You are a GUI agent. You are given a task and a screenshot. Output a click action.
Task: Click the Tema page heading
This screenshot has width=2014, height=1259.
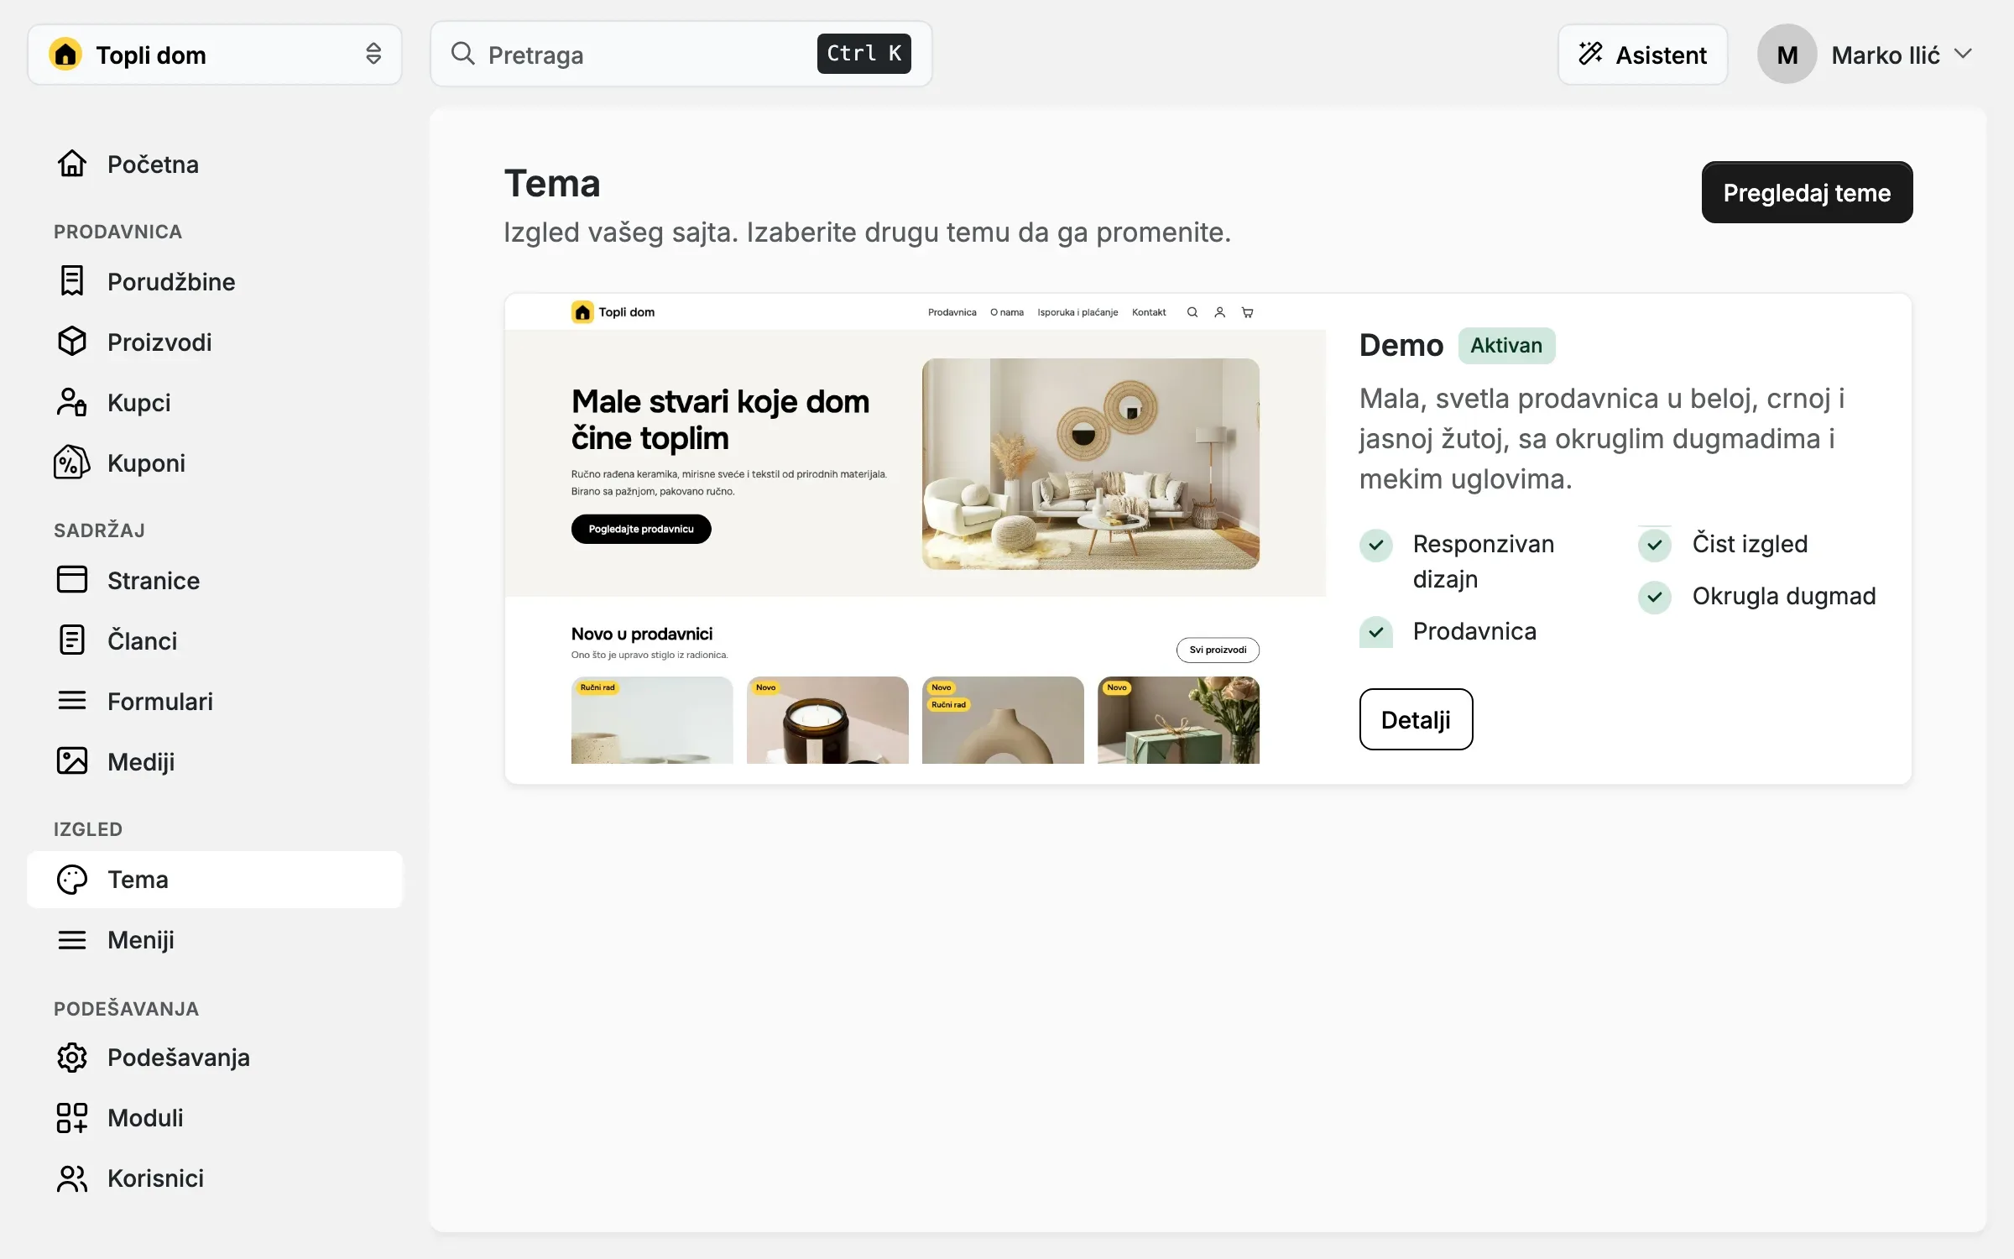click(552, 183)
